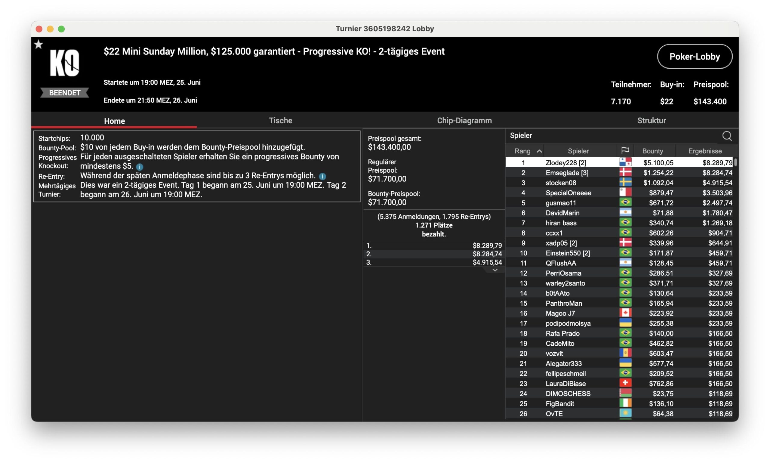Sort players by Bounty column
Viewport: 770px width, 463px height.
coord(652,151)
